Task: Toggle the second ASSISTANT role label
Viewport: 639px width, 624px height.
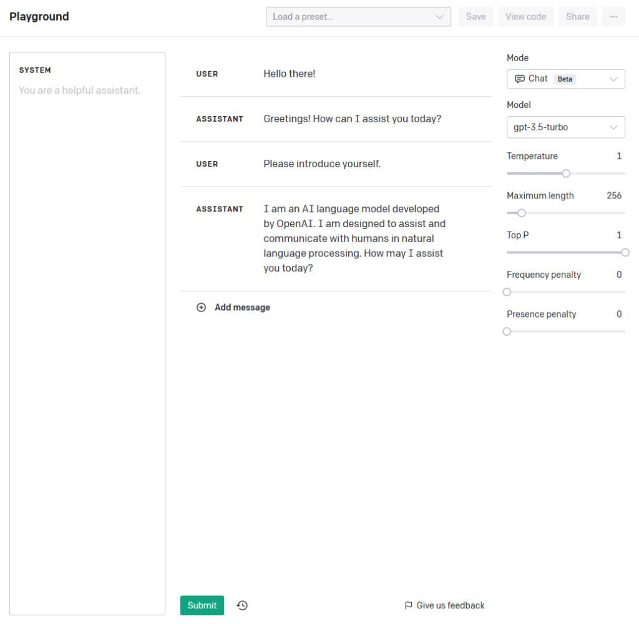Action: pyautogui.click(x=220, y=209)
